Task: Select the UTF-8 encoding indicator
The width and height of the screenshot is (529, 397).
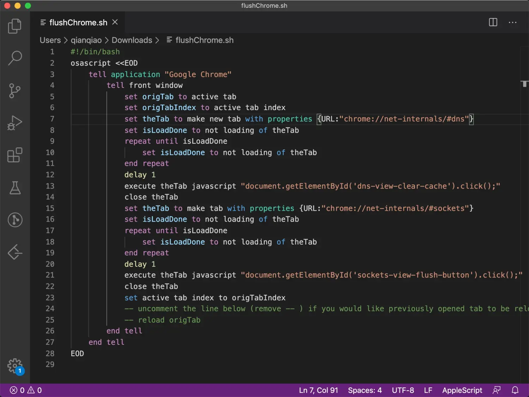Action: tap(403, 390)
